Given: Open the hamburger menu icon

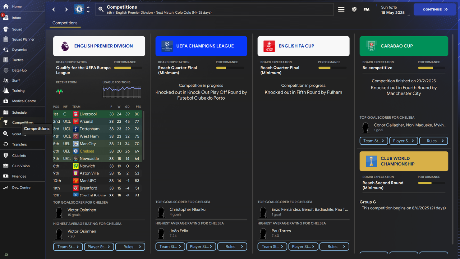Looking at the screenshot, I should point(341,10).
